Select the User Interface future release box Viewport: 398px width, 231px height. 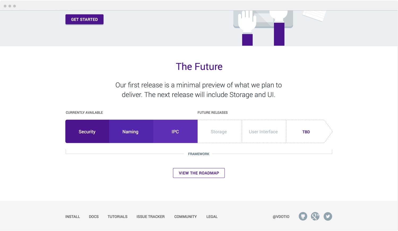[x=264, y=131]
